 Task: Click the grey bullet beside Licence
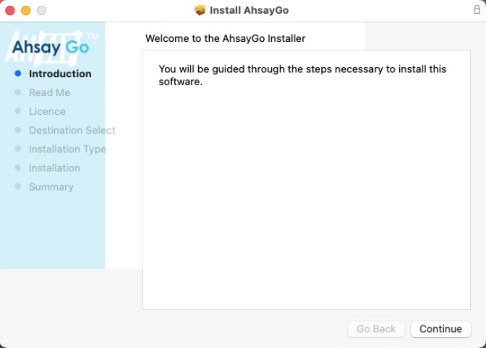(18, 111)
